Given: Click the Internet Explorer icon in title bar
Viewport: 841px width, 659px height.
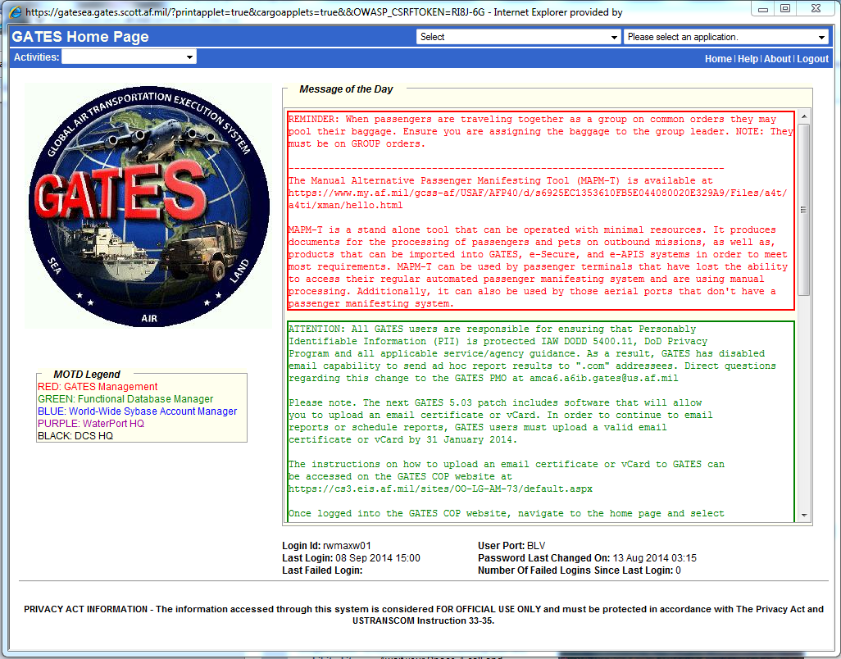Looking at the screenshot, I should [16, 11].
